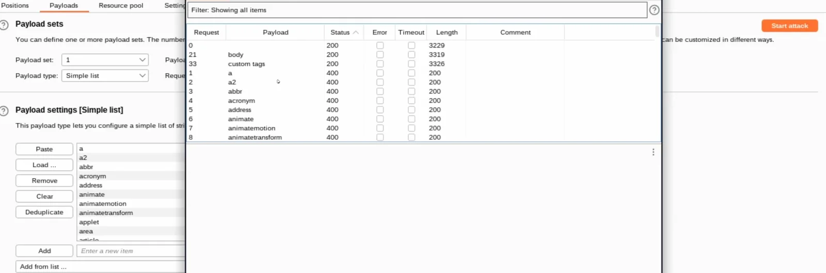826x273 pixels.
Task: Toggle Error checkbox for payload a row
Action: pyautogui.click(x=380, y=73)
